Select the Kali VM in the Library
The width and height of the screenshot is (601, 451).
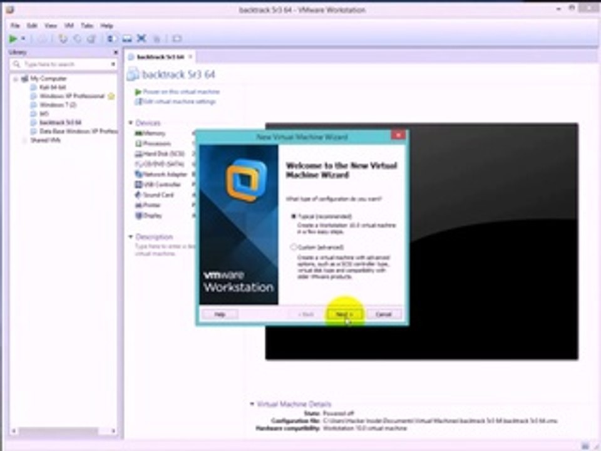click(x=53, y=88)
